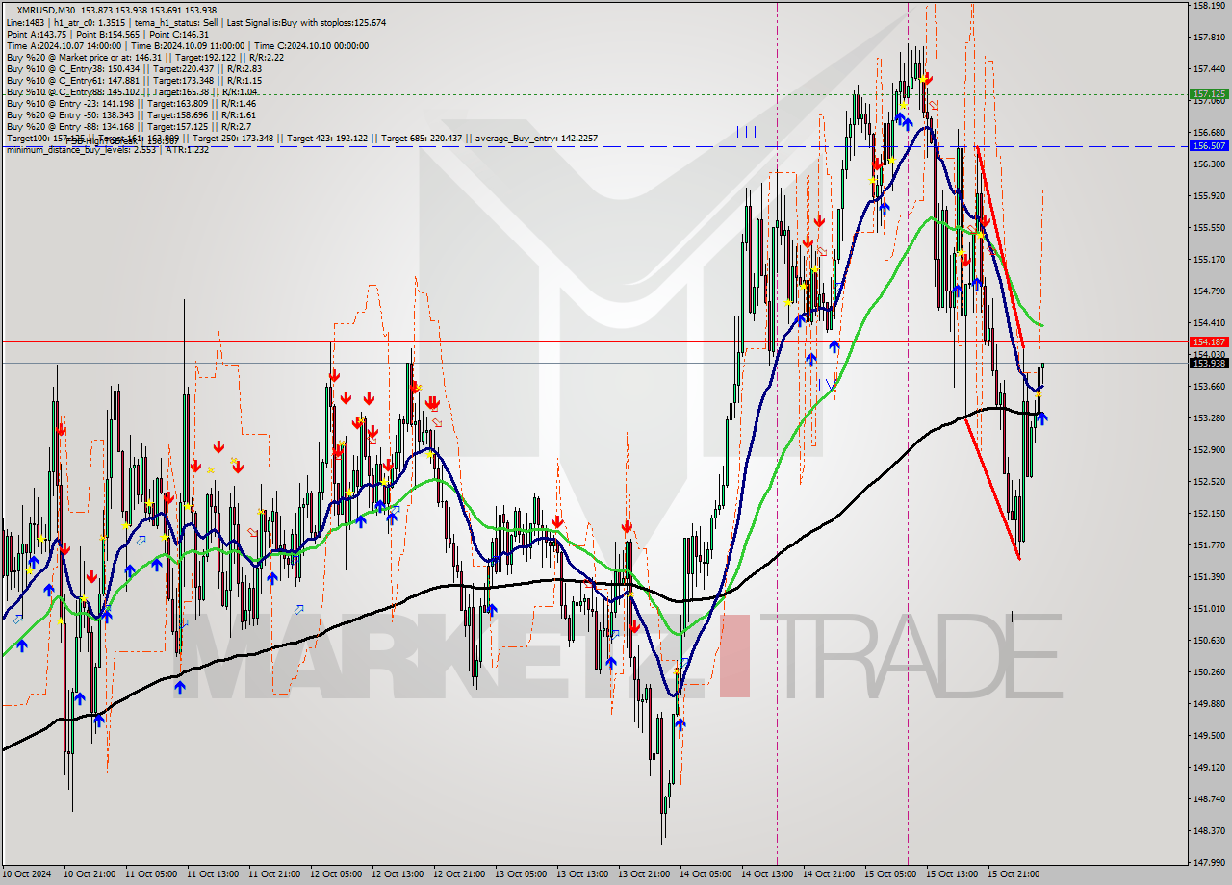Screen dimensions: 1232x885
Task: Click the '10 Oct 2024' time axis label
Action: click(27, 874)
